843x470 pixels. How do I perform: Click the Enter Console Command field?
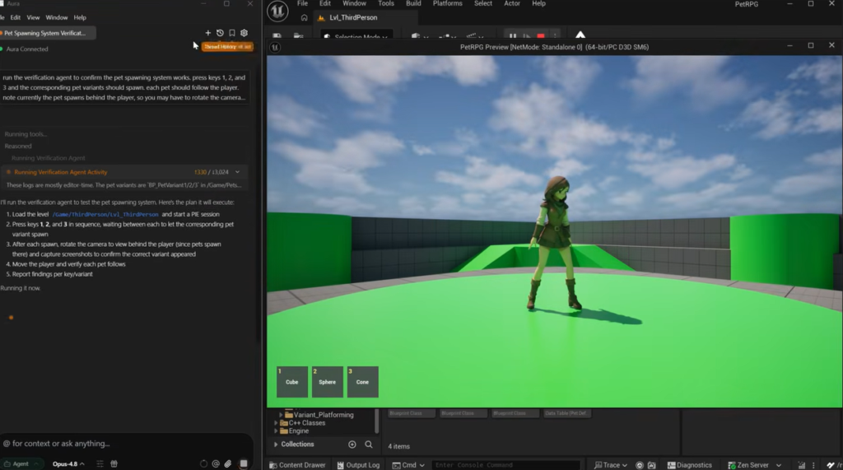(505, 465)
